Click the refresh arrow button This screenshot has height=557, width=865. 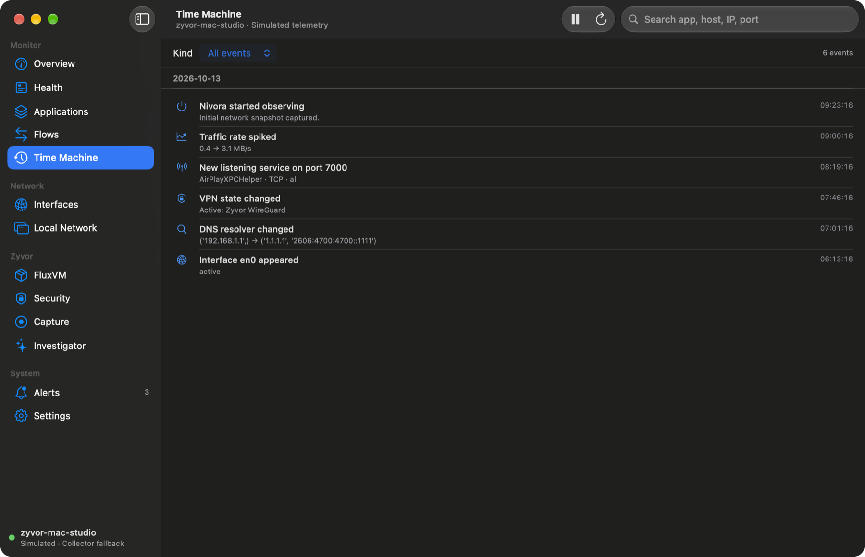tap(601, 19)
